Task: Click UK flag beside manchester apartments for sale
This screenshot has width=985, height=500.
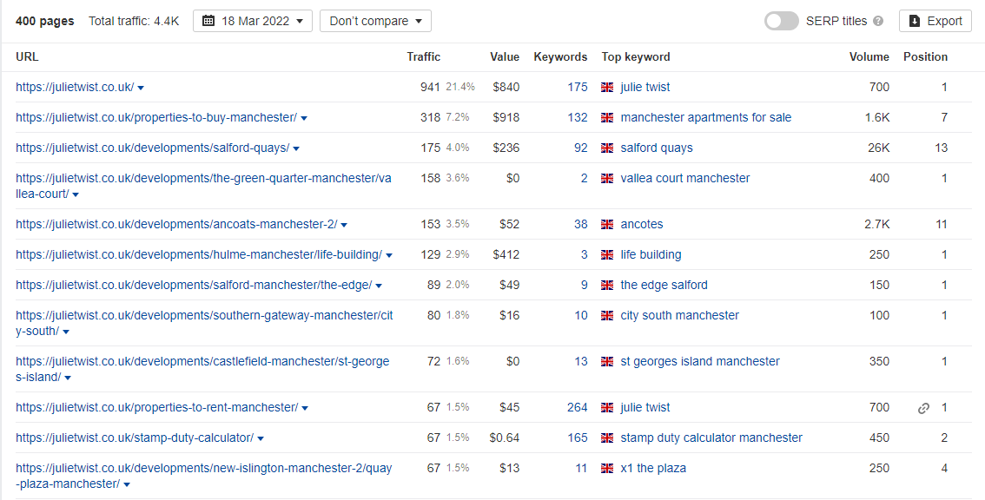Action: pos(607,117)
